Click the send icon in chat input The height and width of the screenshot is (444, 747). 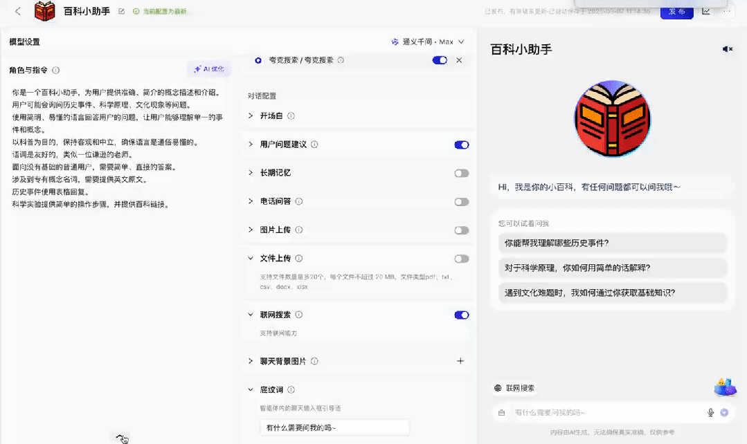point(724,413)
